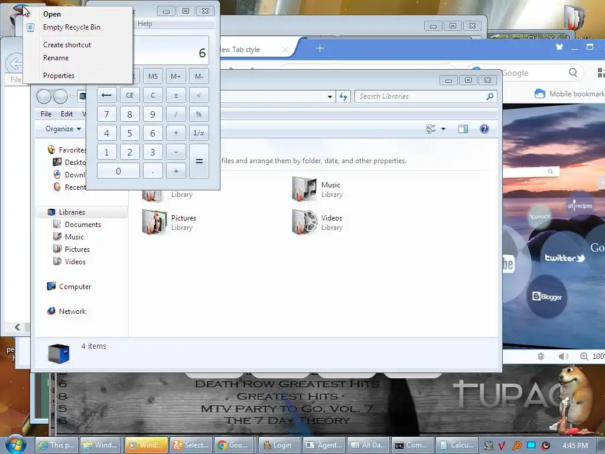Click the CE key on Calculator

coord(129,95)
